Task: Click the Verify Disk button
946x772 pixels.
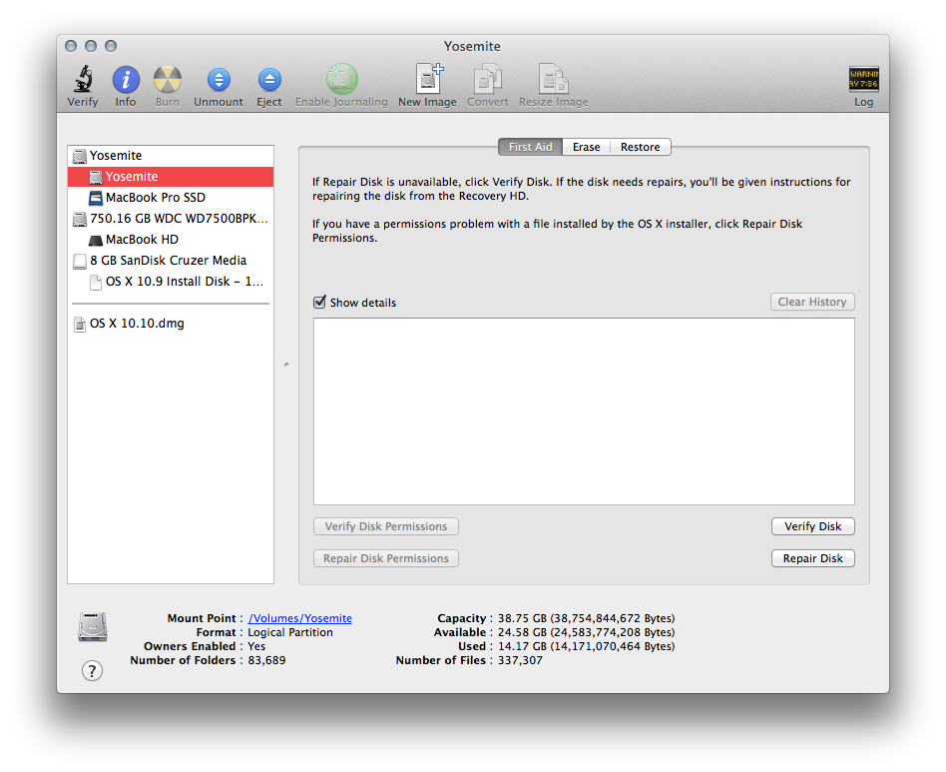Action: pyautogui.click(x=812, y=526)
